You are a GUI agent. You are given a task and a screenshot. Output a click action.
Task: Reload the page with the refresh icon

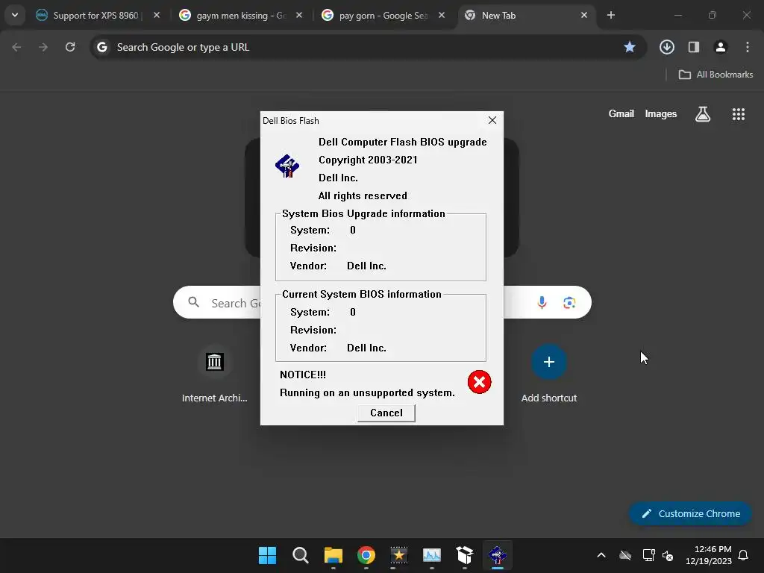click(70, 47)
